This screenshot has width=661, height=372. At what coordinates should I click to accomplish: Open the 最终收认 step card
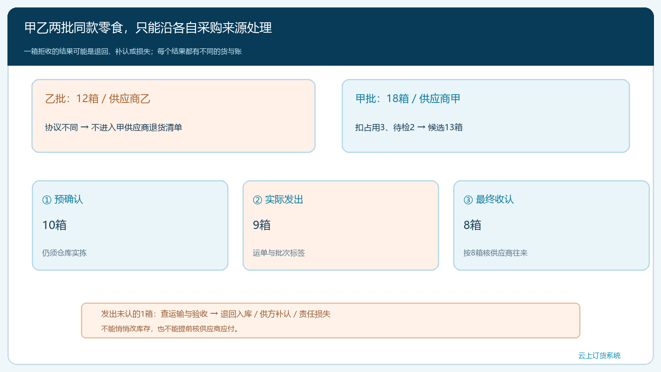[x=552, y=225]
